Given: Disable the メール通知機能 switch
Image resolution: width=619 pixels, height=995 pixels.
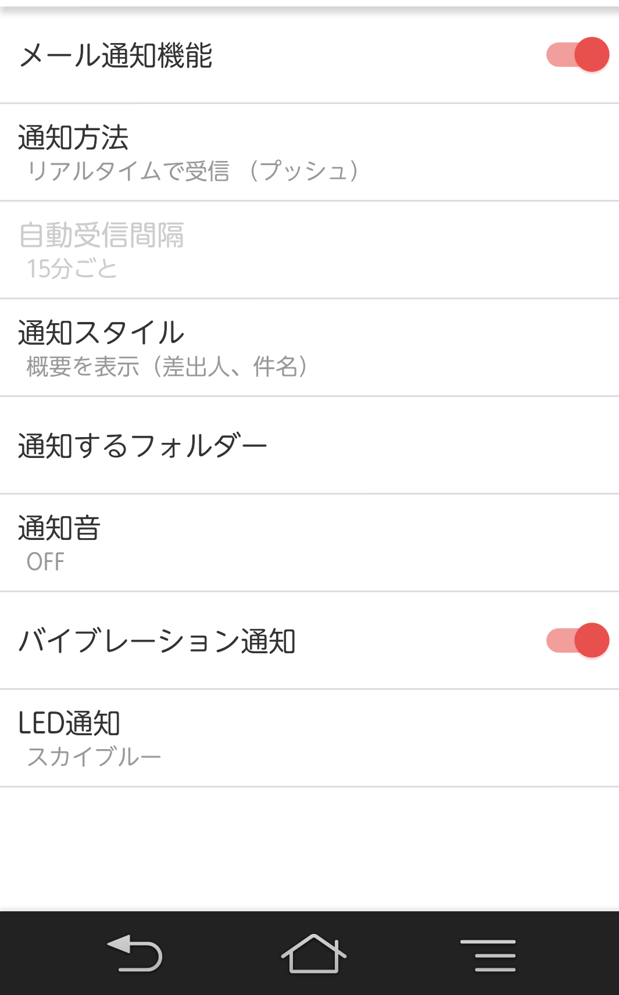Looking at the screenshot, I should point(577,55).
